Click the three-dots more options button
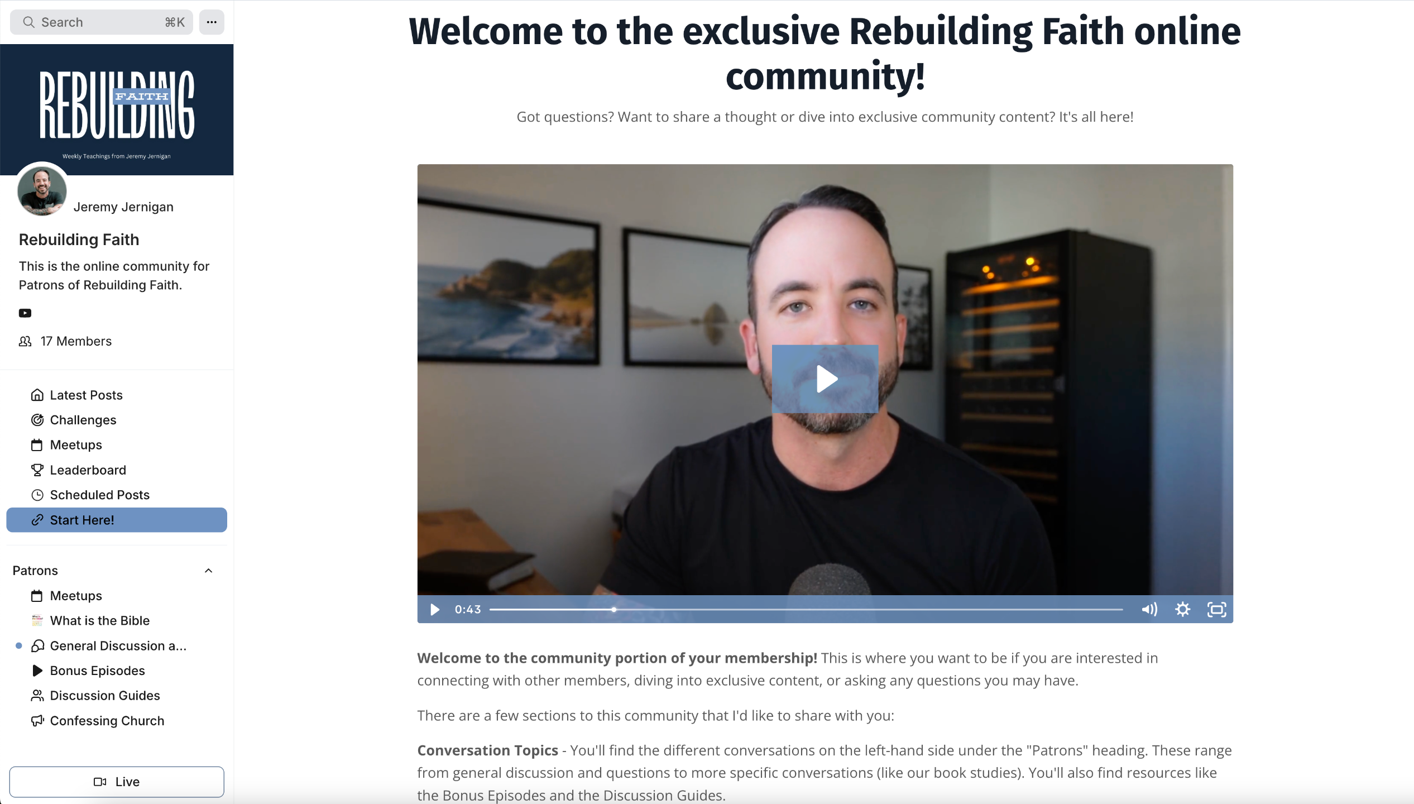The image size is (1414, 804). coord(212,22)
